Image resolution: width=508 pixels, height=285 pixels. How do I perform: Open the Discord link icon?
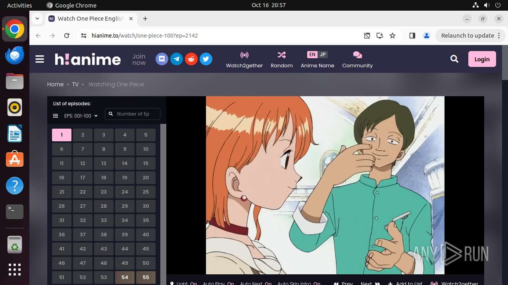(x=162, y=59)
